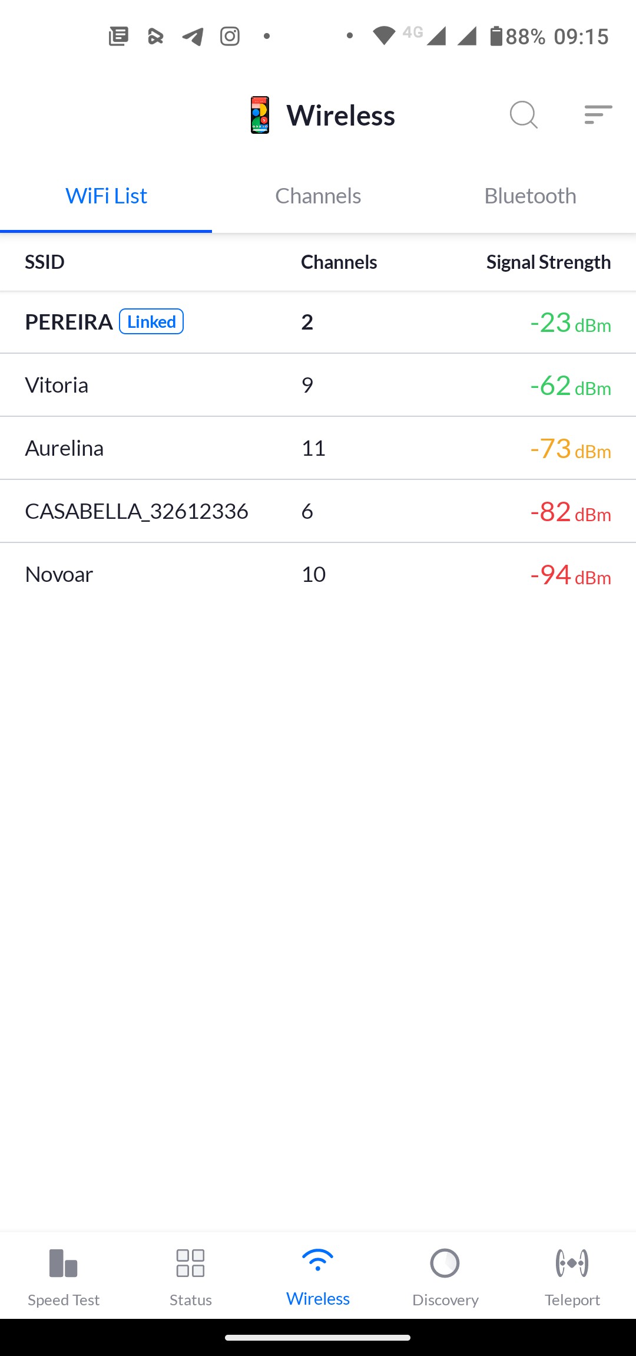Tap the Telegram notification icon in status bar
This screenshot has height=1356, width=636.
[193, 37]
